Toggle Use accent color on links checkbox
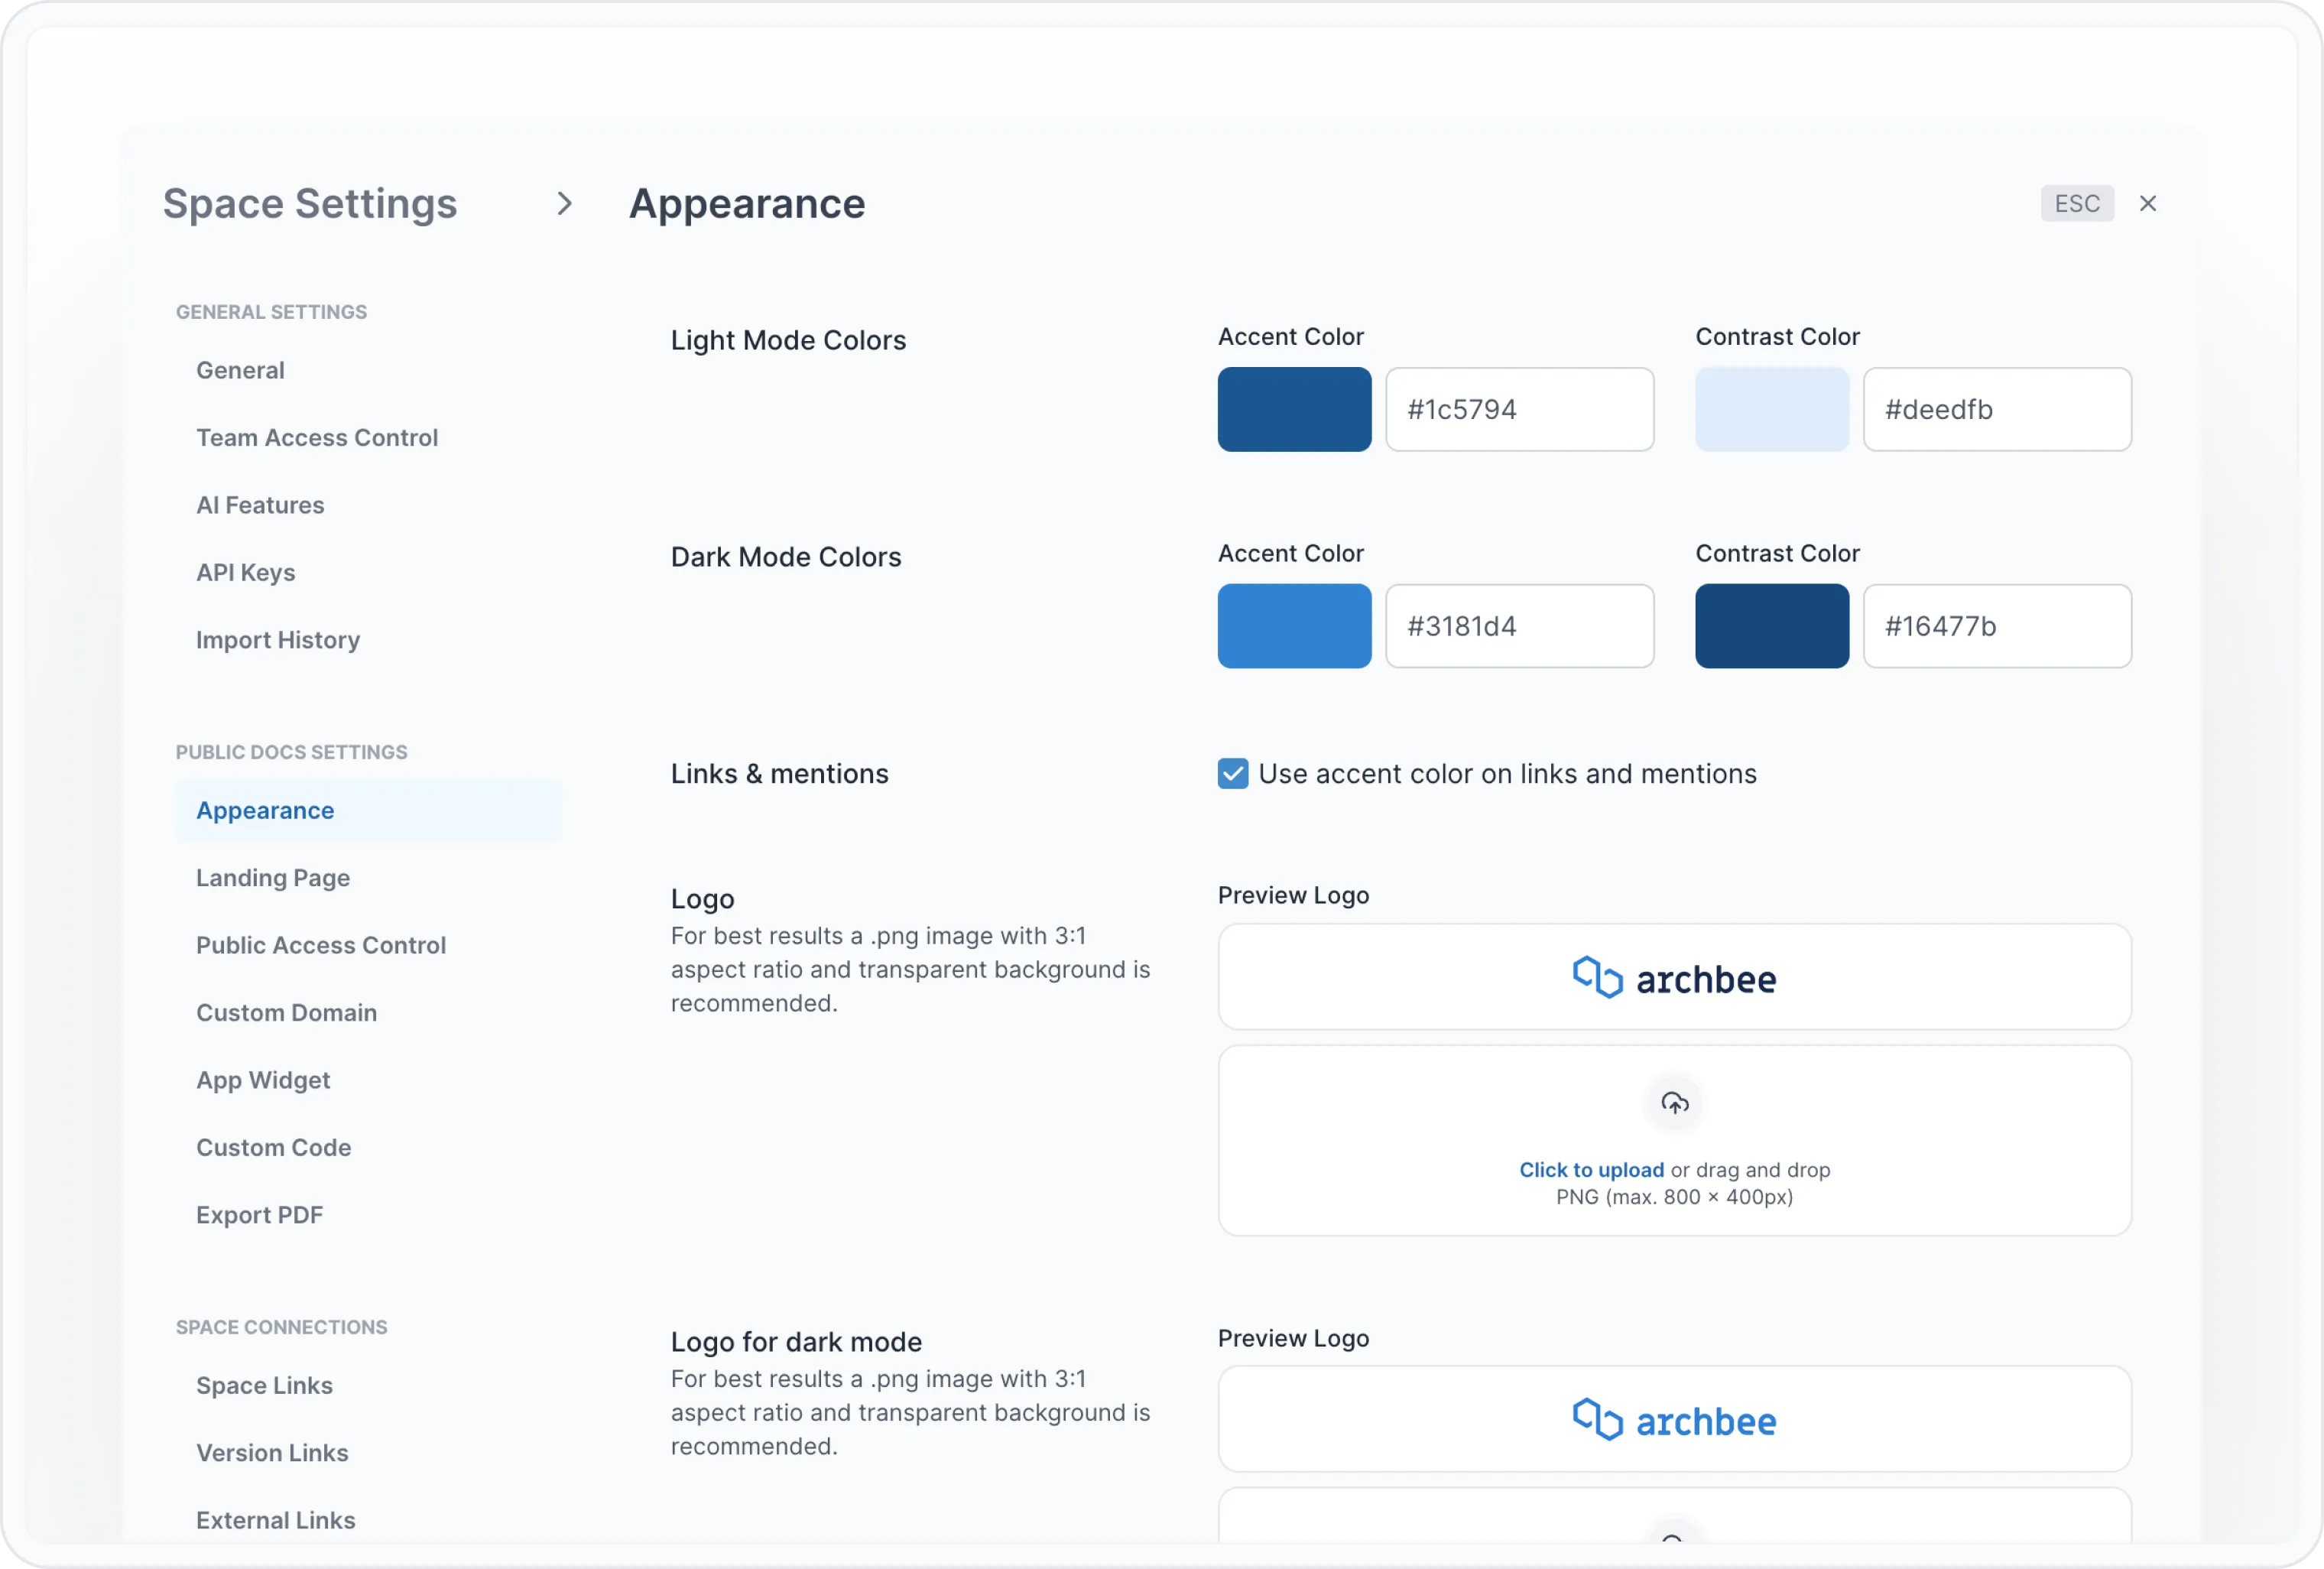This screenshot has height=1569, width=2324. coord(1232,774)
